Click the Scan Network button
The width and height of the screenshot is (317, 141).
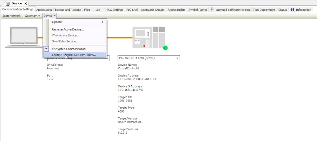tap(11, 16)
